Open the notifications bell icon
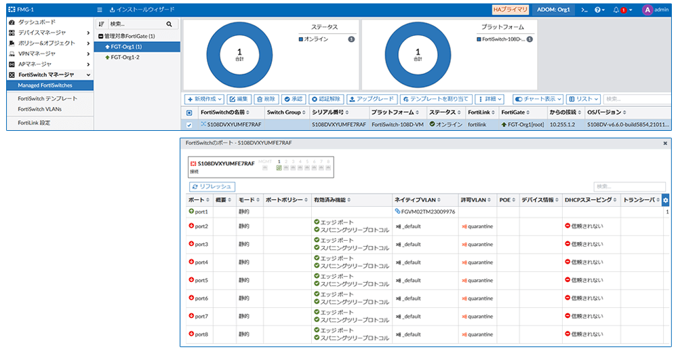The image size is (678, 358). coord(616,9)
